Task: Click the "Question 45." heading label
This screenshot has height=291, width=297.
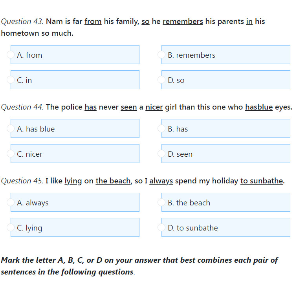Action: pyautogui.click(x=22, y=181)
